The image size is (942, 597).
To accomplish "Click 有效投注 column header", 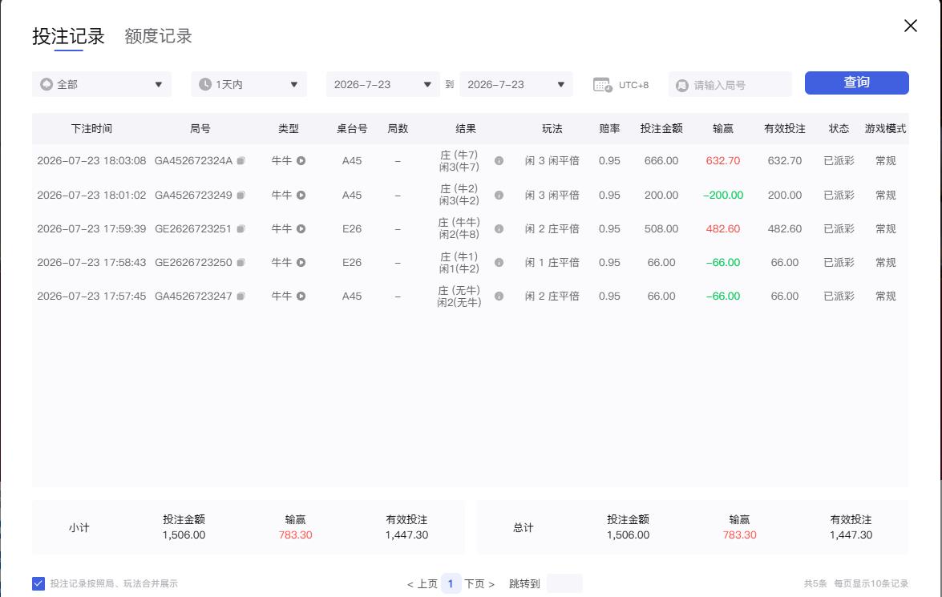I will 785,128.
